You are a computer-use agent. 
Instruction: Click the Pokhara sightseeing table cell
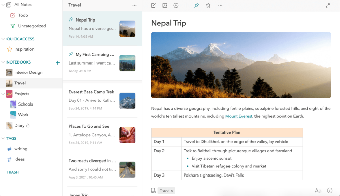[242, 176]
